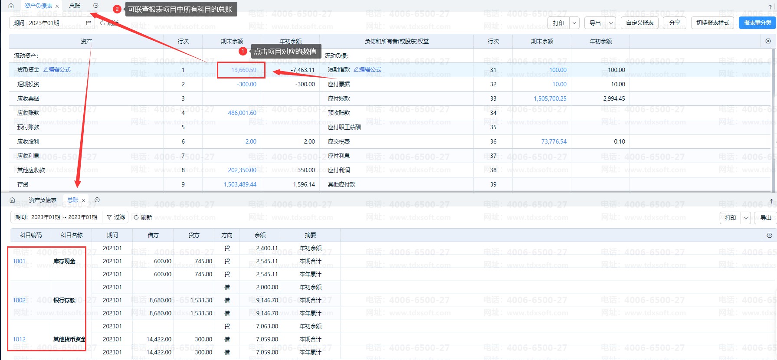Click the 过滤 filter icon in ledger toolbar
Image resolution: width=777 pixels, height=360 pixels.
tap(109, 217)
